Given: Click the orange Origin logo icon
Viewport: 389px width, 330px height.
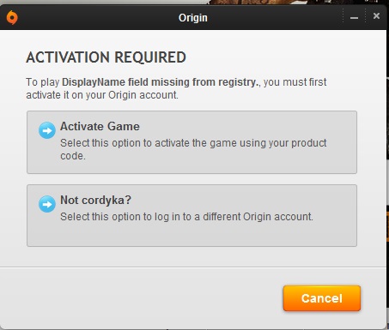Looking at the screenshot, I should pyautogui.click(x=12, y=18).
